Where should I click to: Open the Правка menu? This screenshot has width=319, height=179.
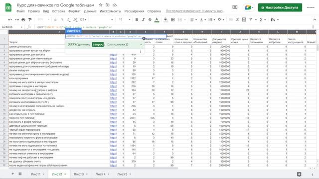pyautogui.click(x=34, y=11)
